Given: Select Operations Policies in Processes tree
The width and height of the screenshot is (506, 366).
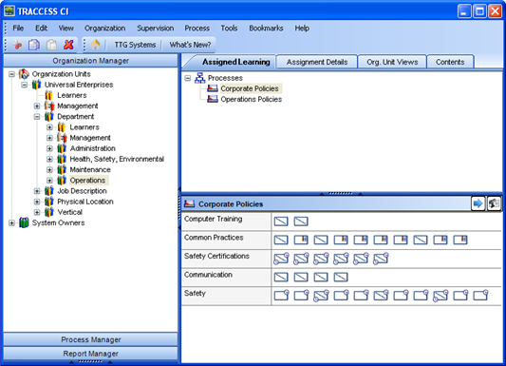Looking at the screenshot, I should (251, 99).
